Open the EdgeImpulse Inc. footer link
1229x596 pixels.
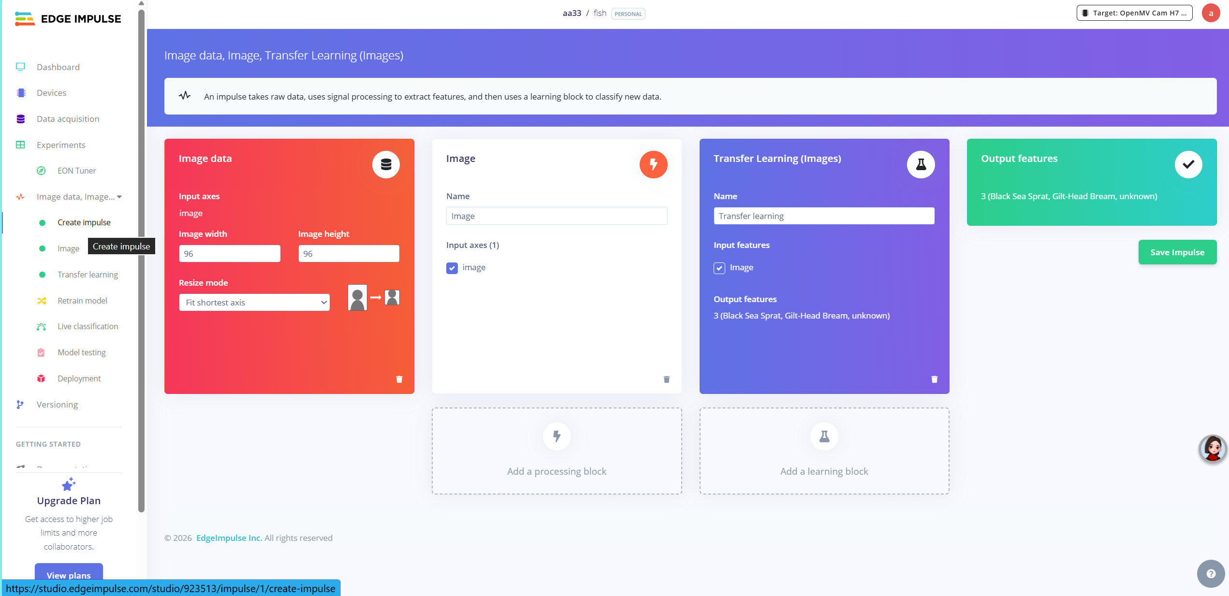point(229,538)
